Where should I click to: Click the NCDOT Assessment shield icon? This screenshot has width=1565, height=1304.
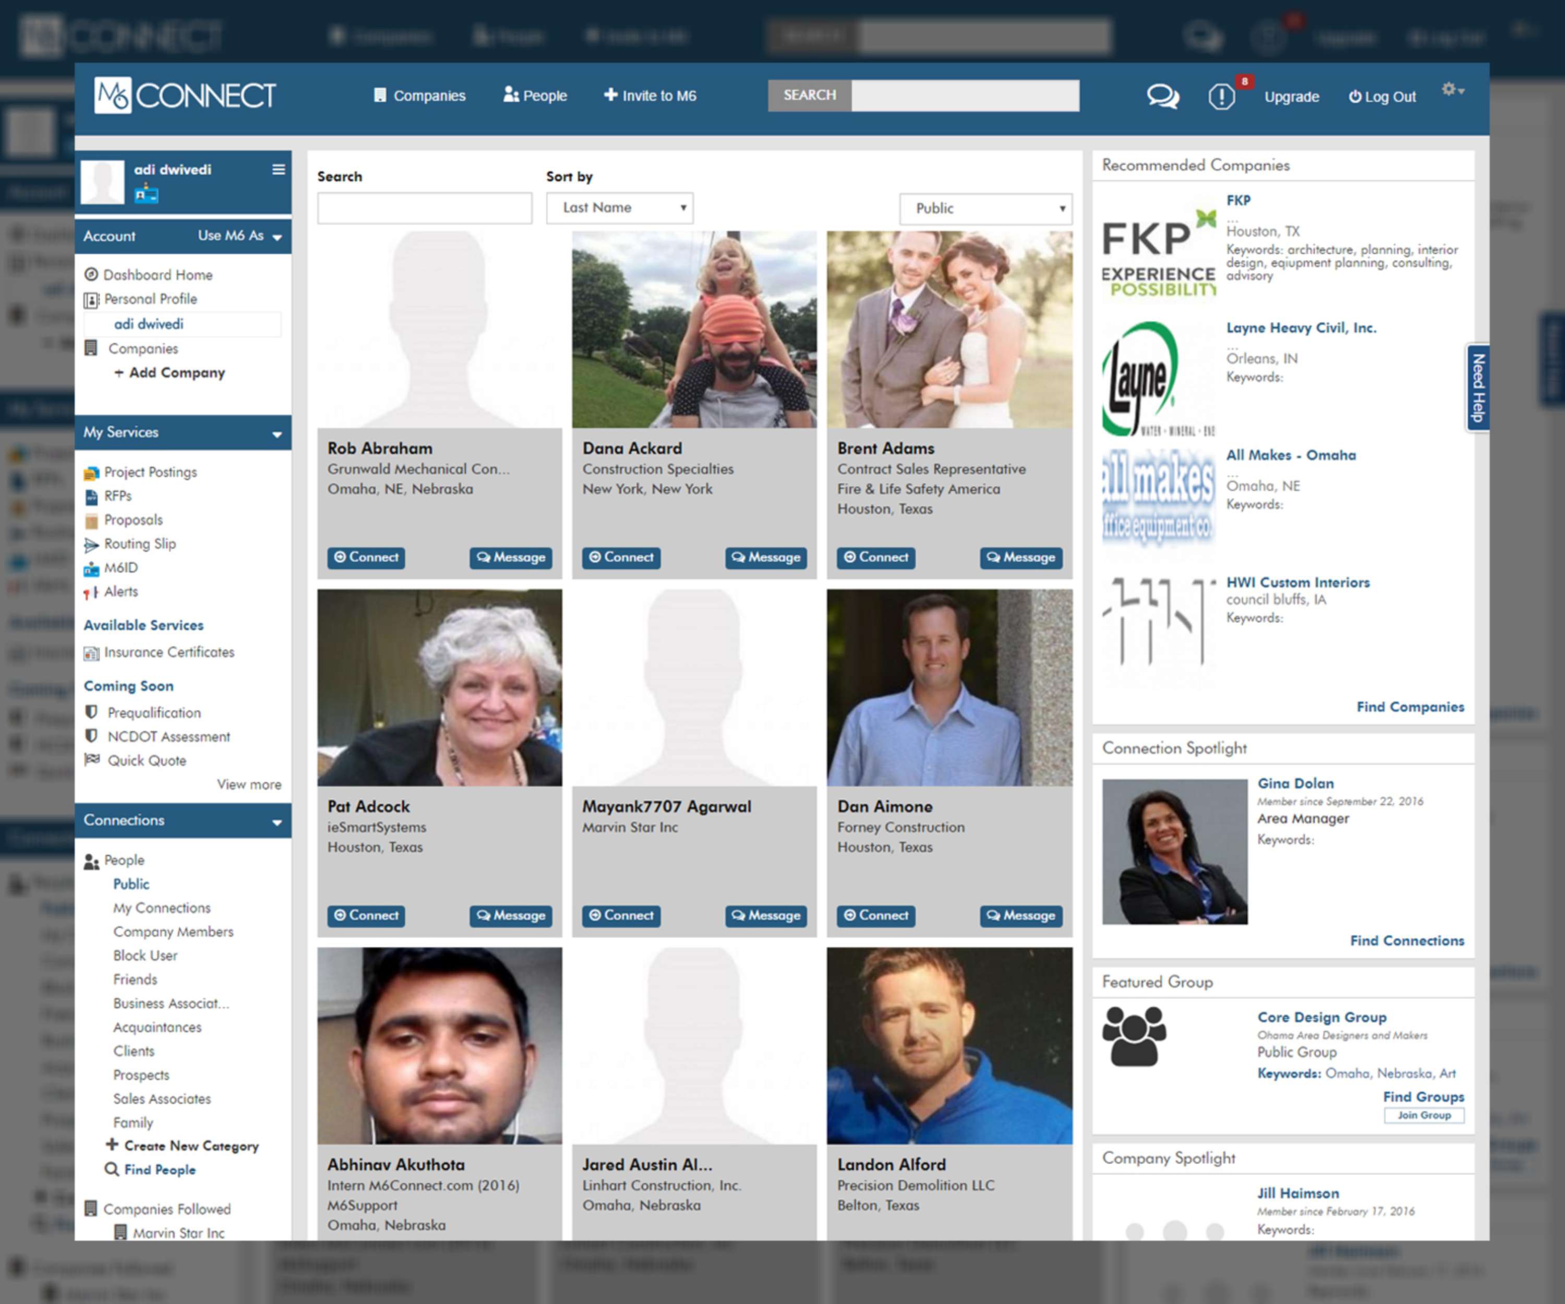pyautogui.click(x=92, y=736)
